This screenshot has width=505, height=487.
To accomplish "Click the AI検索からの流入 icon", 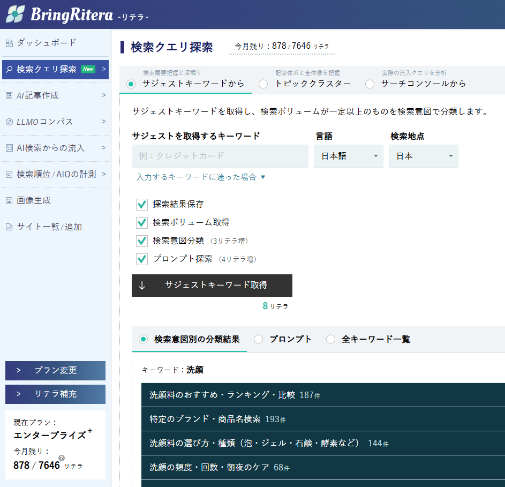I will [x=9, y=148].
